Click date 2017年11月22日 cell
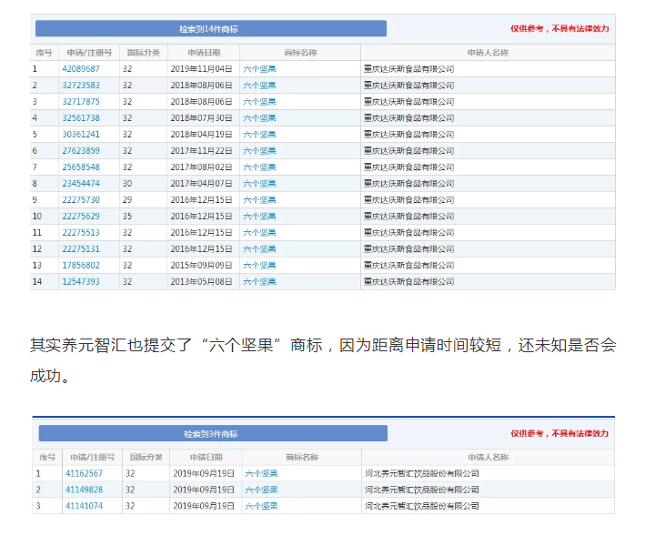 pos(201,150)
